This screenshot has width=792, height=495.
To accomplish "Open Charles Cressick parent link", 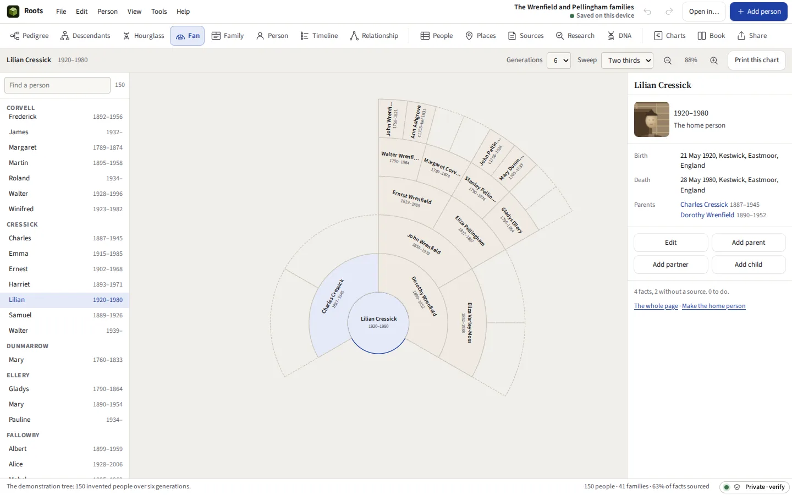I will point(704,205).
